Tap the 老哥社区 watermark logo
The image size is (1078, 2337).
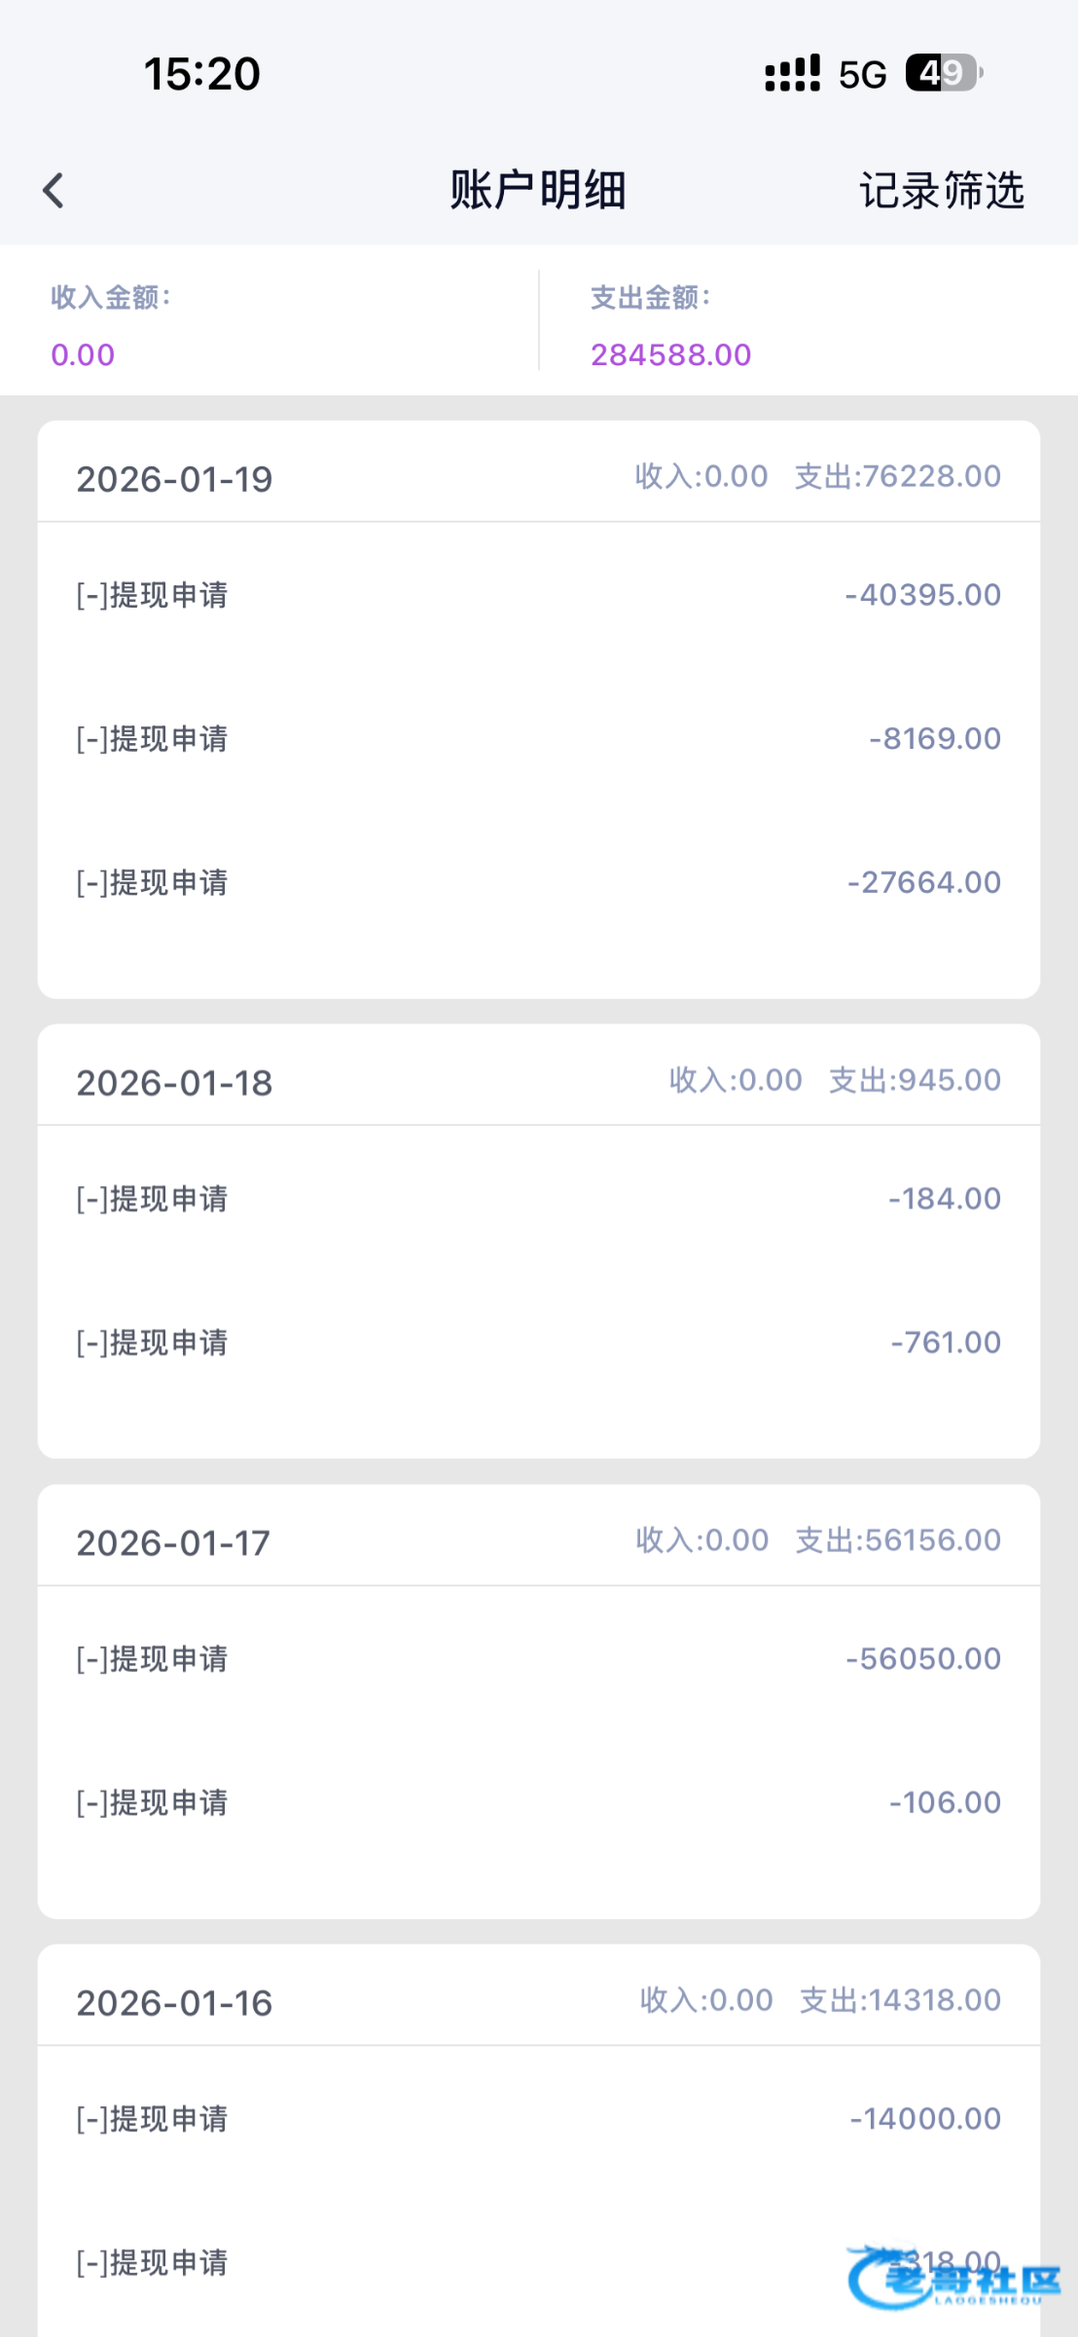coord(953,2279)
